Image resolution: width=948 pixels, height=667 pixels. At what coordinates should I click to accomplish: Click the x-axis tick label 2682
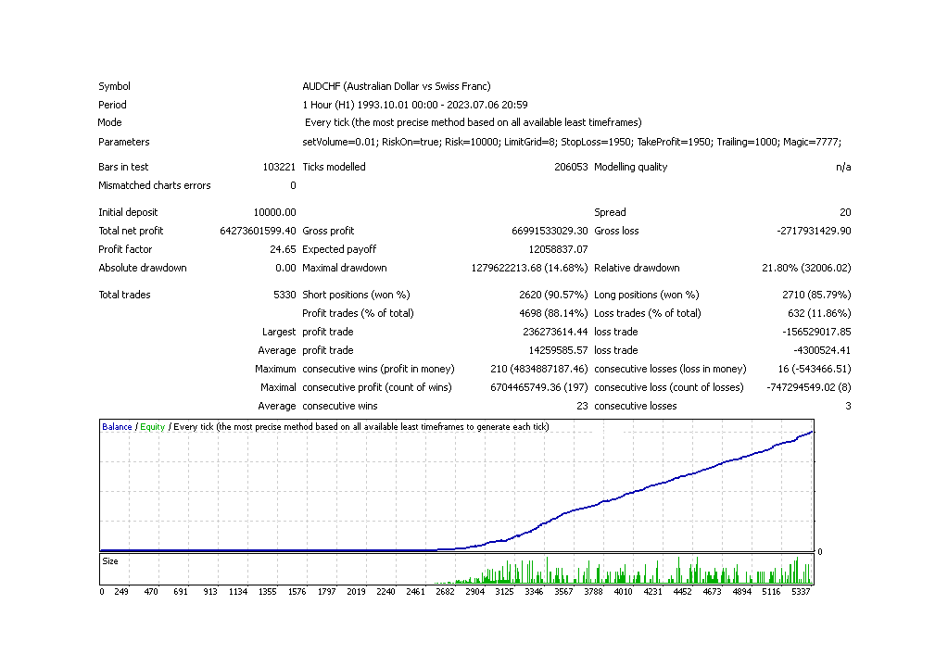(x=445, y=592)
